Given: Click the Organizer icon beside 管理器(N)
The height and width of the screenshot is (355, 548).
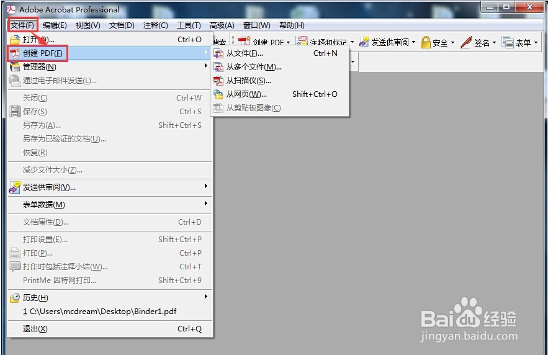Looking at the screenshot, I should (x=15, y=67).
